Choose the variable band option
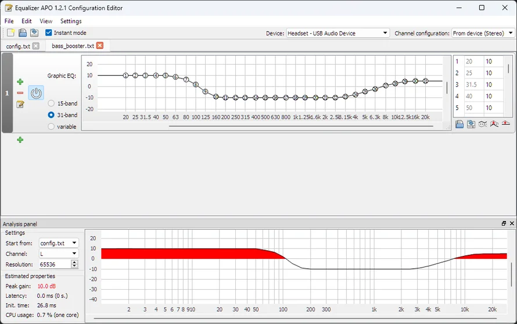Viewport: 517px width, 324px height. point(51,126)
